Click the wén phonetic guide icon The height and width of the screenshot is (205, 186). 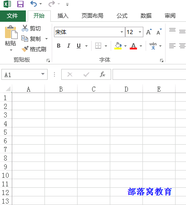(x=153, y=46)
